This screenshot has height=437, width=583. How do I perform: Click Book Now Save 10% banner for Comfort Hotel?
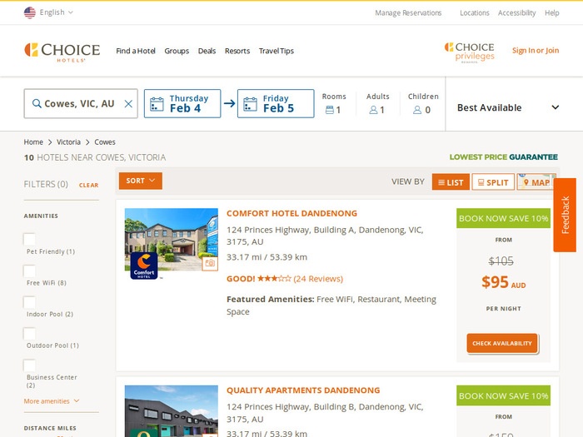click(503, 218)
